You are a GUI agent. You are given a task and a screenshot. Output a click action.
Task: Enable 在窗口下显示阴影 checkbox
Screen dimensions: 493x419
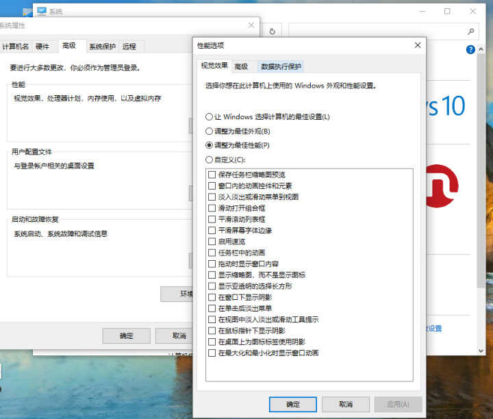(212, 297)
